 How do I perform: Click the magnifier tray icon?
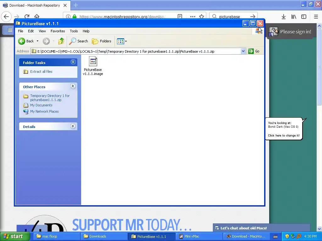tap(299, 237)
